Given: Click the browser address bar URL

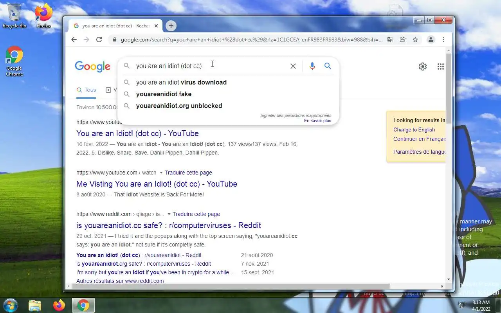Looking at the screenshot, I should click(251, 40).
